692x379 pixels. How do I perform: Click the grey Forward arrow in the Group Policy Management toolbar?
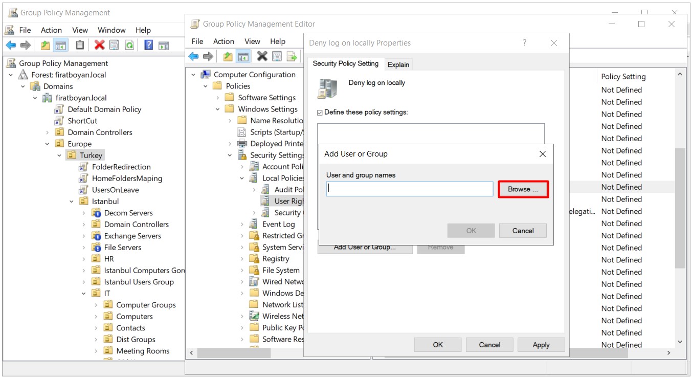pyautogui.click(x=25, y=46)
